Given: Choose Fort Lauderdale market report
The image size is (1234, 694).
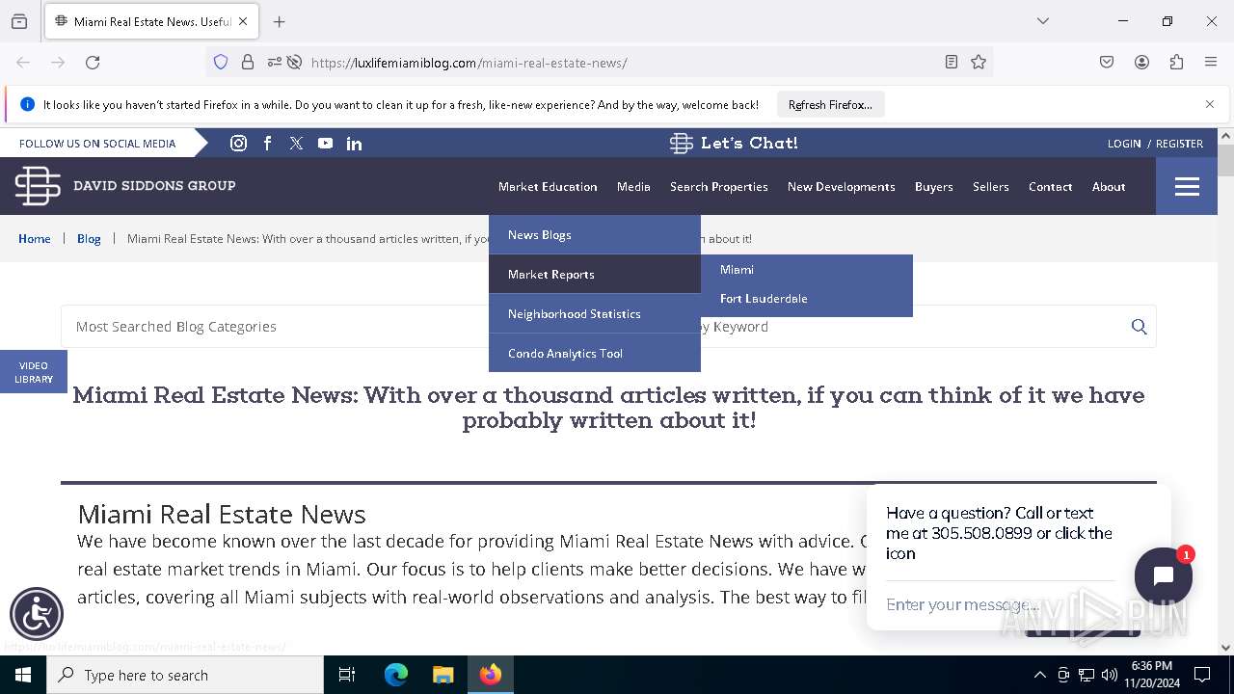Looking at the screenshot, I should pyautogui.click(x=764, y=299).
